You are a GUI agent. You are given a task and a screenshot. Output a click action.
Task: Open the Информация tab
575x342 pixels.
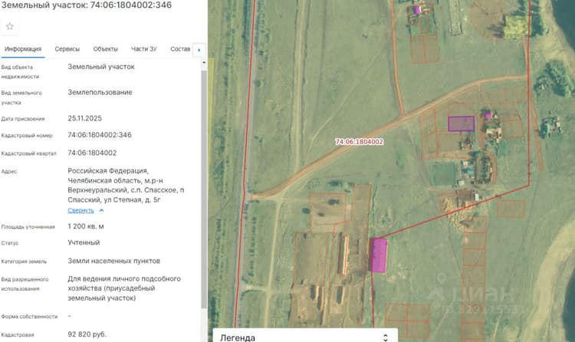(23, 49)
